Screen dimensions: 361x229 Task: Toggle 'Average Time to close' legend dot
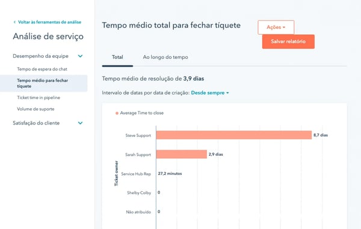[117, 113]
